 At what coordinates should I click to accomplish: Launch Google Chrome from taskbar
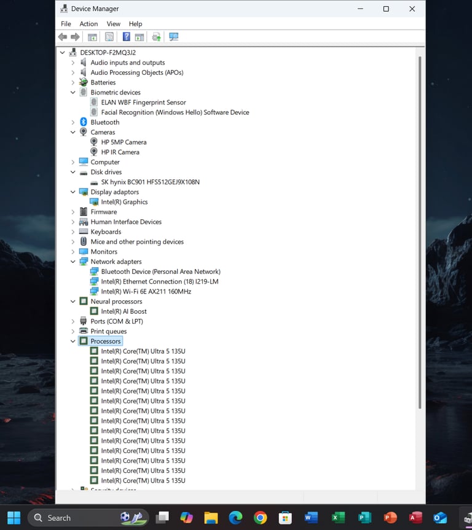260,518
